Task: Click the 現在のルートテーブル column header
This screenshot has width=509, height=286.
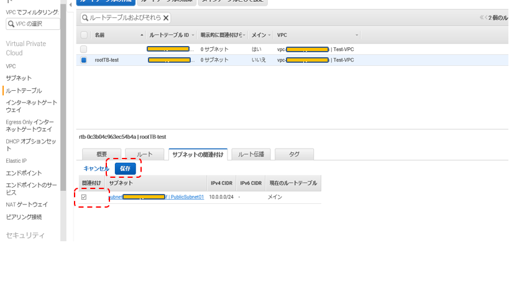Action: coord(293,183)
